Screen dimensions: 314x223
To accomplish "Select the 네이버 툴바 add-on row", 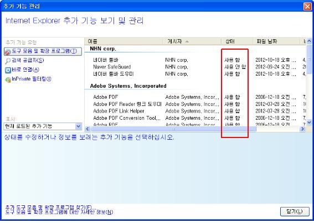I will 195,60.
